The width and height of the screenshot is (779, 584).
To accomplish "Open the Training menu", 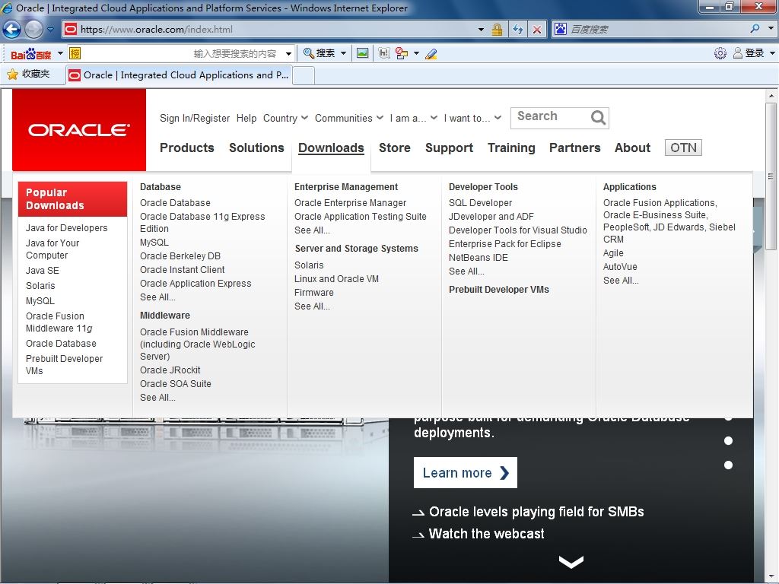I will (511, 148).
